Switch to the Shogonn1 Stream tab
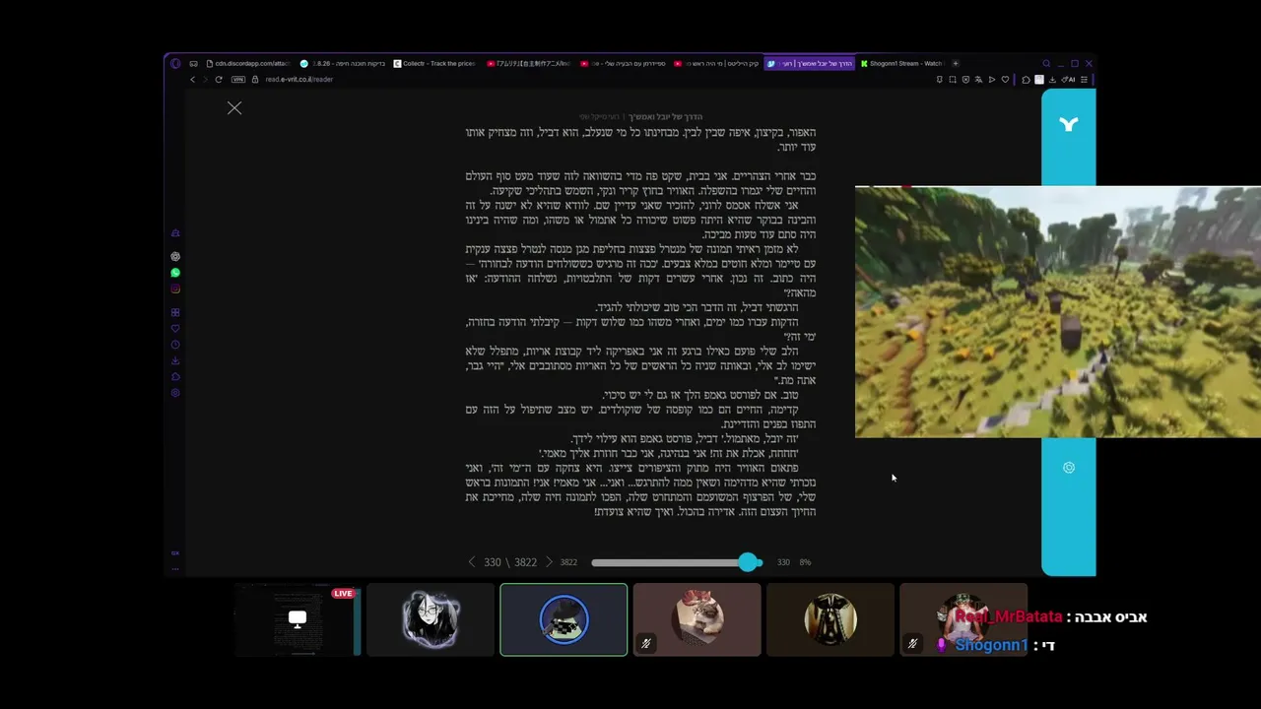This screenshot has width=1261, height=709. [901, 64]
